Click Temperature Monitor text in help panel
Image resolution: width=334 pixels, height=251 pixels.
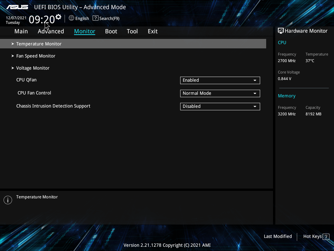[37, 197]
